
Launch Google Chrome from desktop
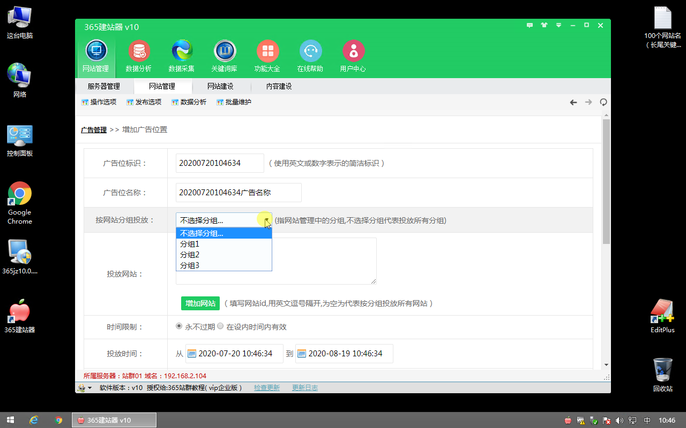point(20,203)
